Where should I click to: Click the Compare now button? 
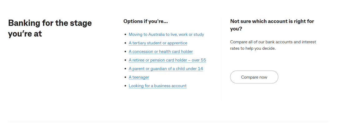coord(254,77)
